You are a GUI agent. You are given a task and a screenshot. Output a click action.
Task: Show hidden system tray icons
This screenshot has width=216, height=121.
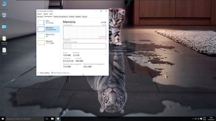193,119
